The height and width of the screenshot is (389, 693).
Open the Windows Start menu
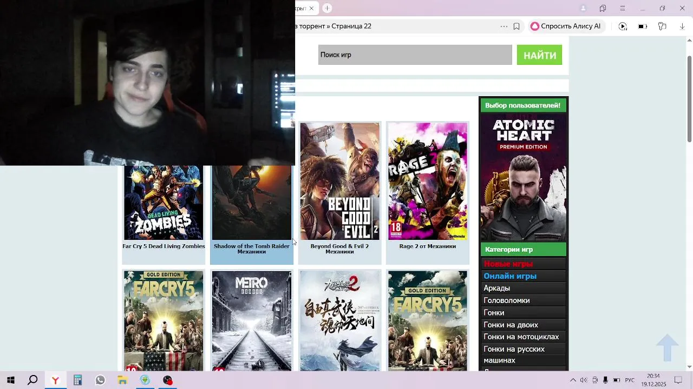tap(10, 380)
